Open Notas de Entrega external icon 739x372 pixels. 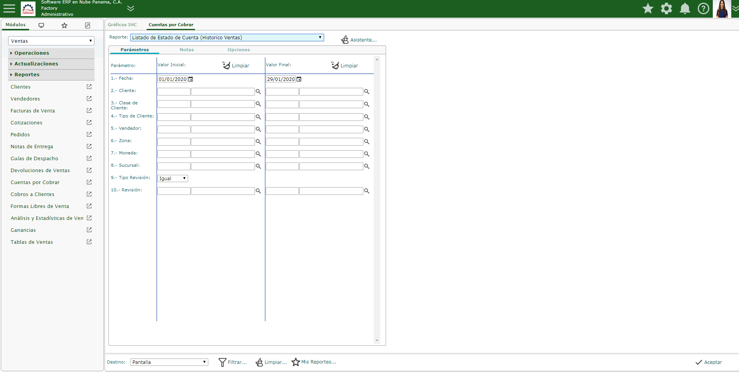(89, 146)
